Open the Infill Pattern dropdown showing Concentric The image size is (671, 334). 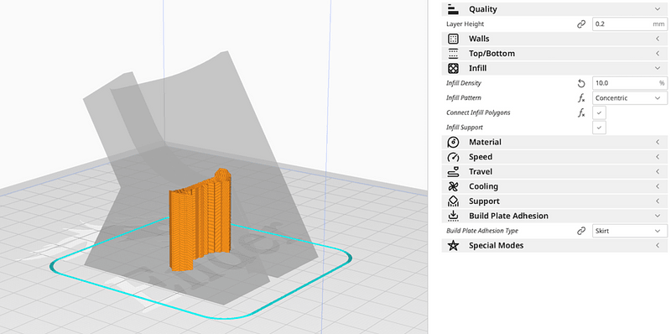point(630,98)
